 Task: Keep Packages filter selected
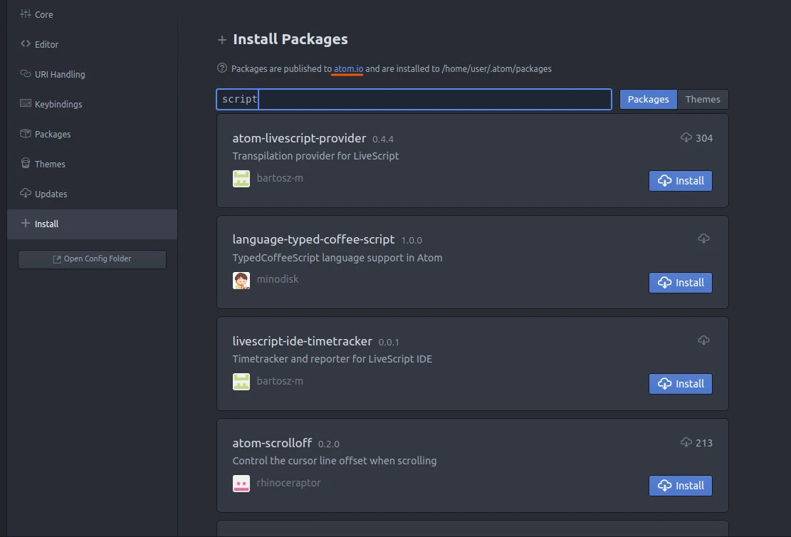point(648,99)
